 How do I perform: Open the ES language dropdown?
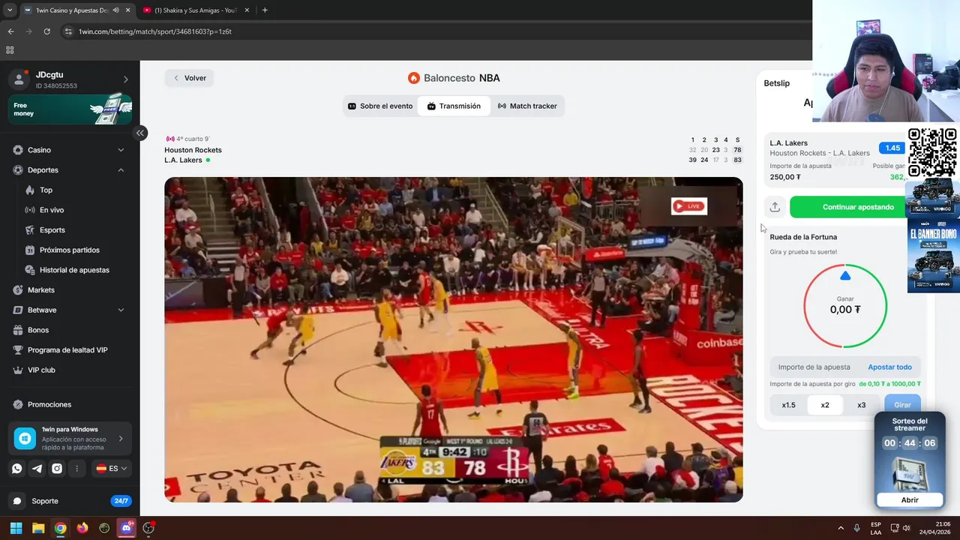(112, 468)
